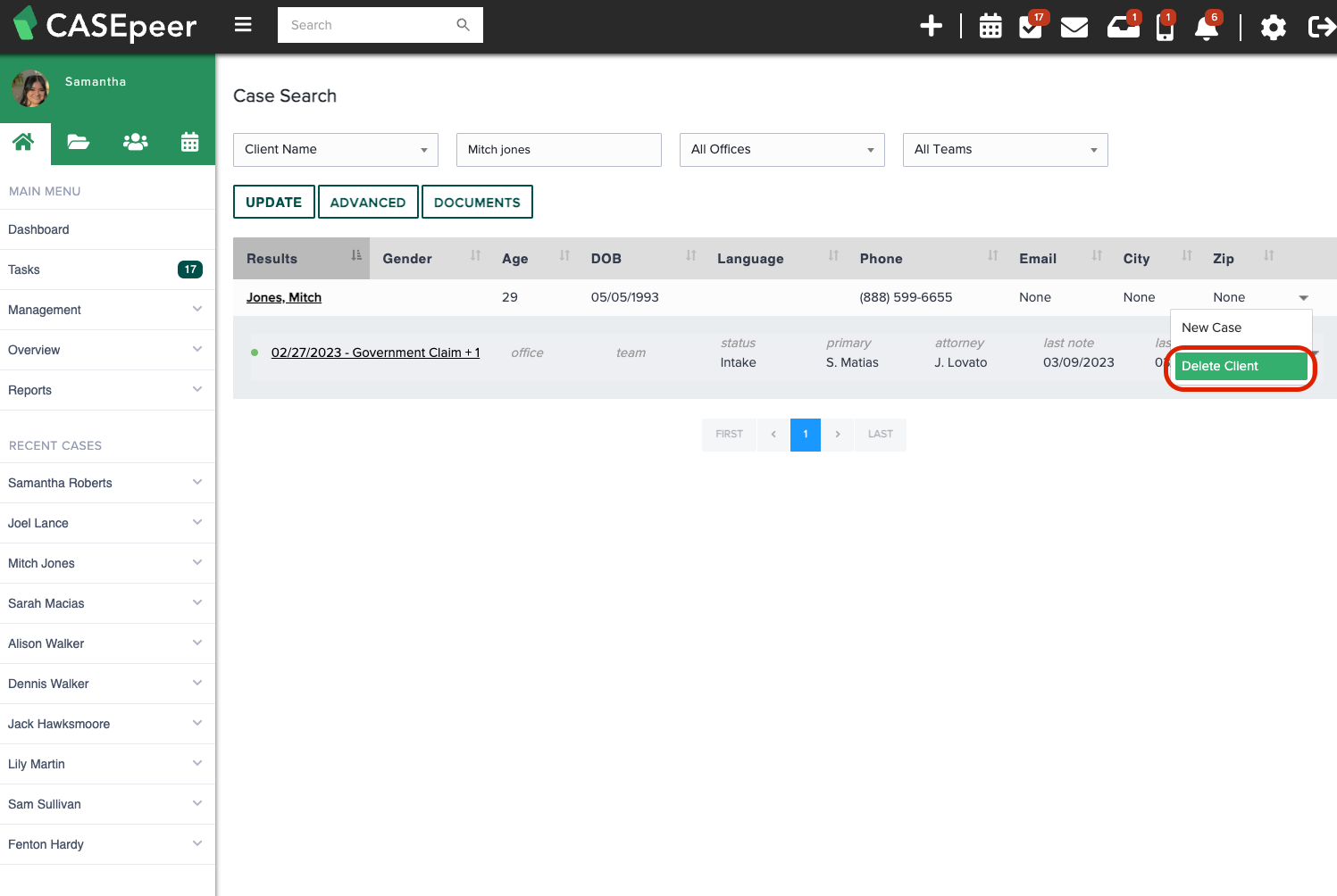
Task: Go to next page arrow
Action: tap(838, 435)
